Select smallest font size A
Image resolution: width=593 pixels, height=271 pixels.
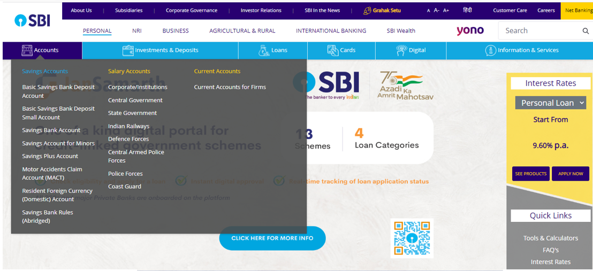[429, 11]
